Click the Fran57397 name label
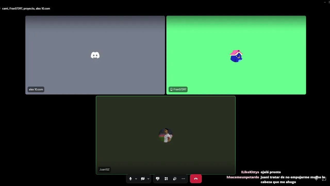 [x=178, y=89]
